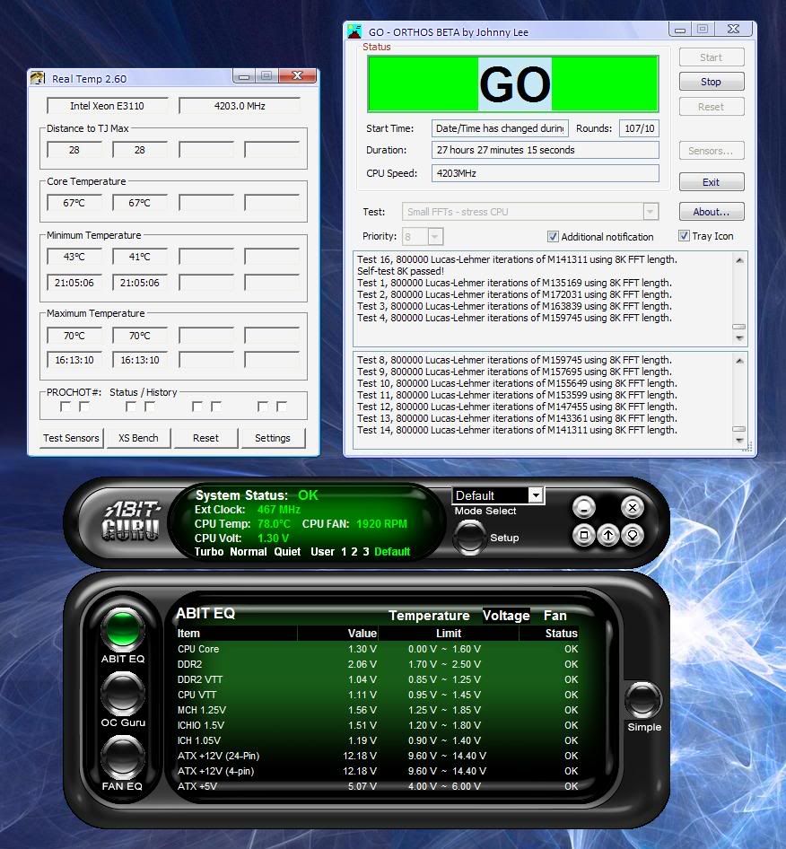Choose the Normal mode in ABIT Guru
Viewport: 786px width, 849px height.
[249, 552]
